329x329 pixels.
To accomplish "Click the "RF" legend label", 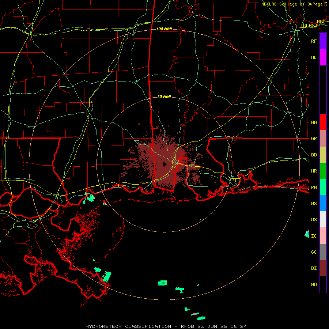I will pos(314,41).
